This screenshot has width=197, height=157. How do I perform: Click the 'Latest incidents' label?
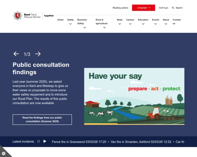[23, 142]
